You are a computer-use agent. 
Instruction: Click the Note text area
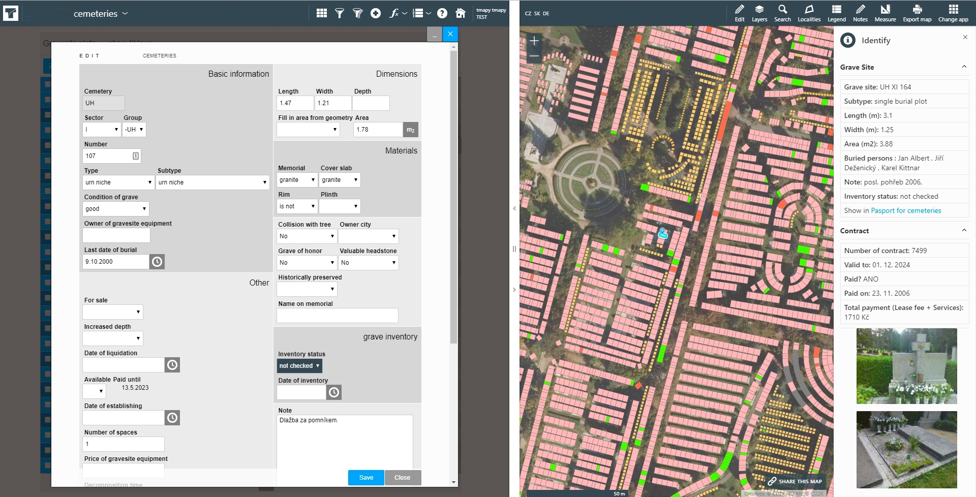[345, 442]
